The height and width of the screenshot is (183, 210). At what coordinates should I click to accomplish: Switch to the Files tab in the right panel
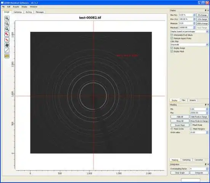183,100
